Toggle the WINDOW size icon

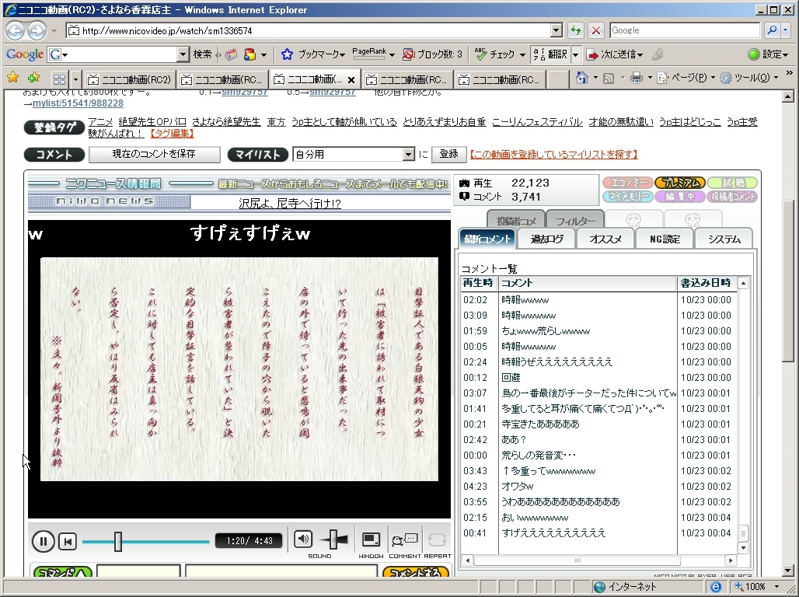coord(371,539)
